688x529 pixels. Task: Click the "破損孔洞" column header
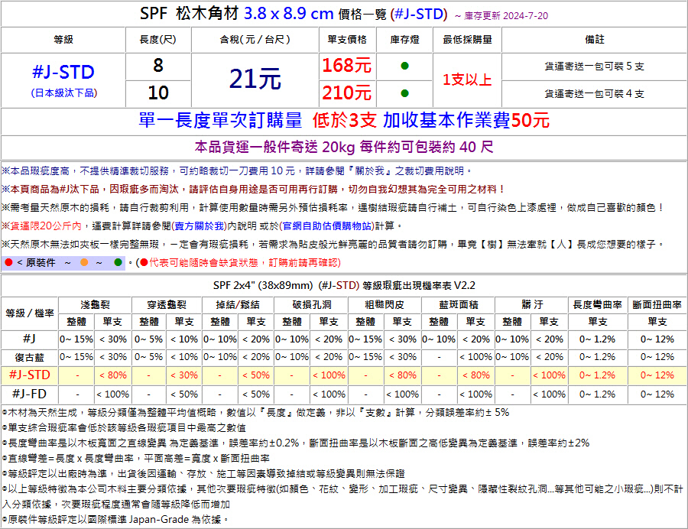(x=311, y=305)
